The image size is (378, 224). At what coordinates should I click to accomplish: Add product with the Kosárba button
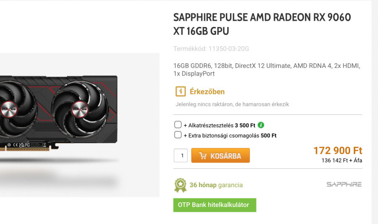[x=221, y=155]
